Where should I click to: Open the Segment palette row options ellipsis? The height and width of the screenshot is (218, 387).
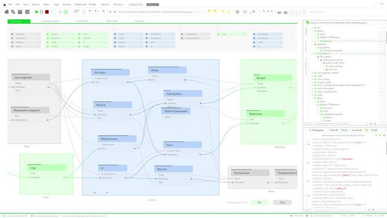coord(39,35)
